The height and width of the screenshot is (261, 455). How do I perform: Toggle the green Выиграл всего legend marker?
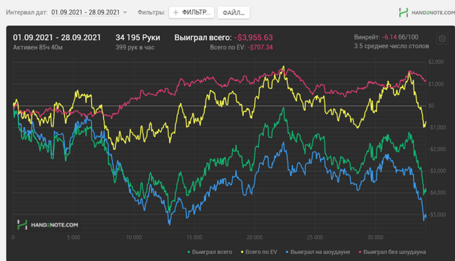point(188,252)
